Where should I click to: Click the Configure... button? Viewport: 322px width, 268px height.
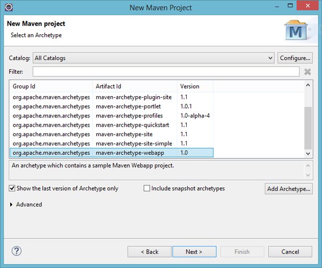pyautogui.click(x=295, y=58)
